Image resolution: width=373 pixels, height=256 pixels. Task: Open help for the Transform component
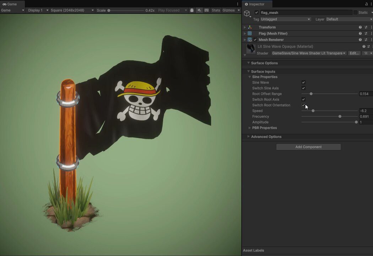tap(360, 27)
